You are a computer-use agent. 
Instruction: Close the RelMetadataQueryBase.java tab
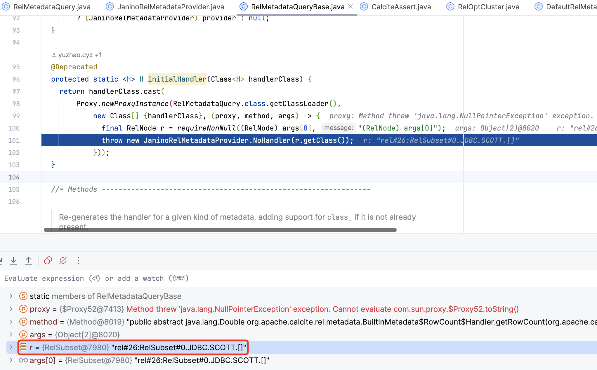(x=351, y=6)
